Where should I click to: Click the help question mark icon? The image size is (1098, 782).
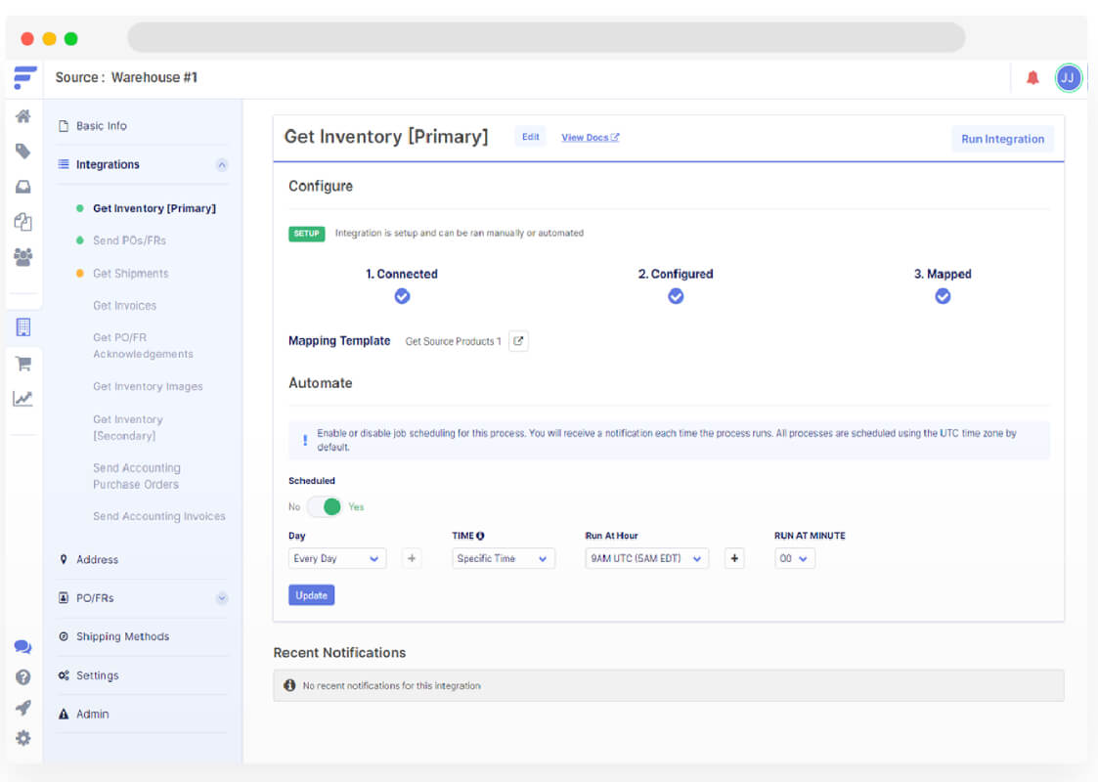[23, 677]
